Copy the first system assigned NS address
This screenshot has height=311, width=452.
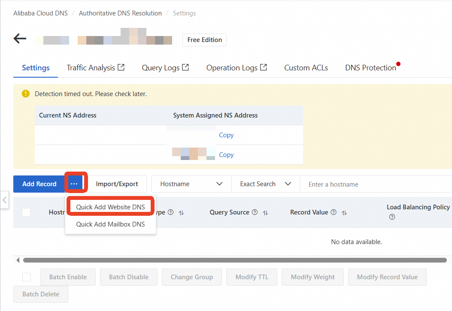click(x=226, y=135)
